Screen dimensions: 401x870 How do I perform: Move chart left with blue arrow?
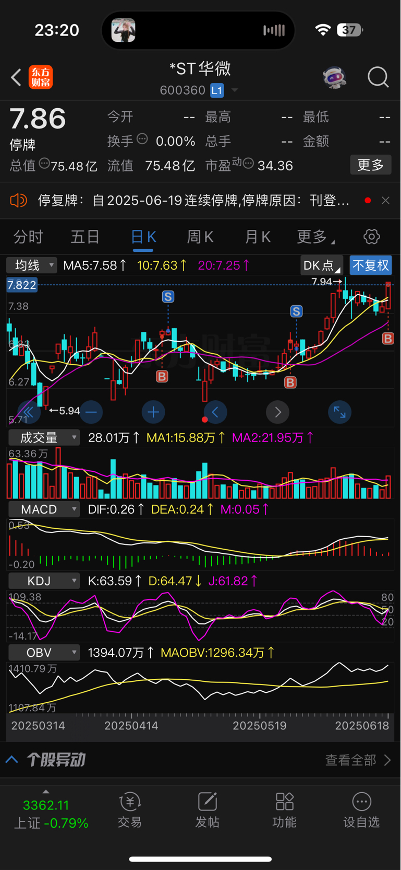click(x=215, y=412)
